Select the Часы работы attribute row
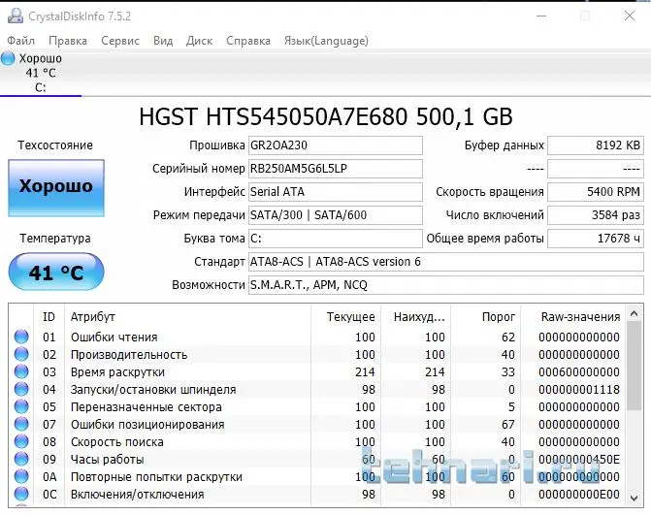The height and width of the screenshot is (515, 651). (317, 459)
